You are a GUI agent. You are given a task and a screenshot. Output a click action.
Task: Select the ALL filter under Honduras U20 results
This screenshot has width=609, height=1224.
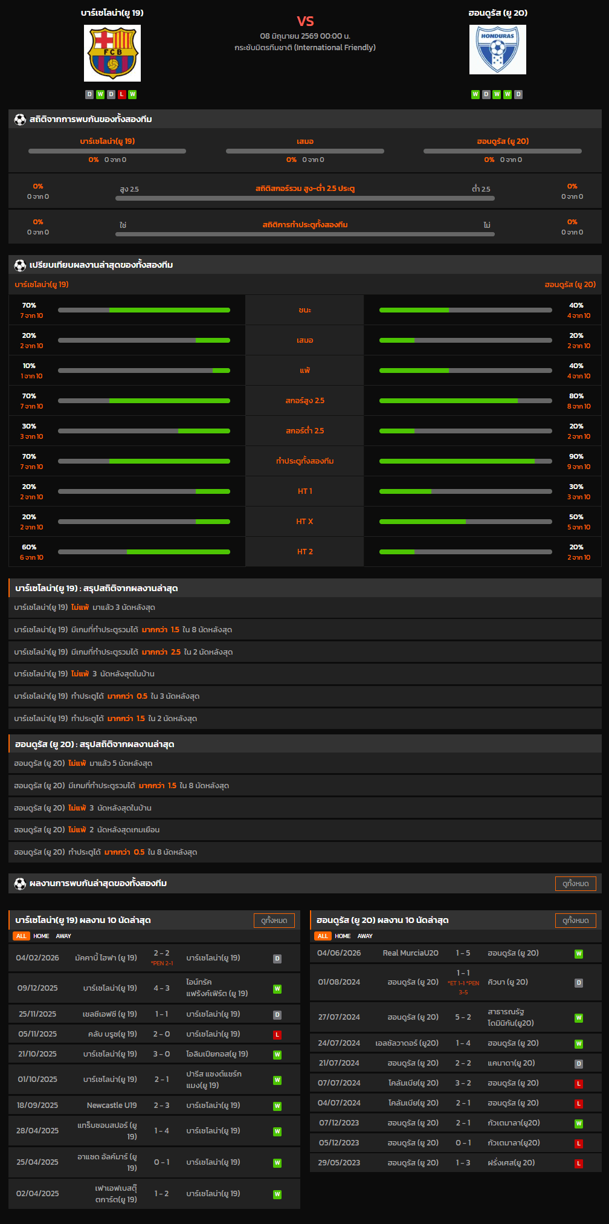point(323,936)
